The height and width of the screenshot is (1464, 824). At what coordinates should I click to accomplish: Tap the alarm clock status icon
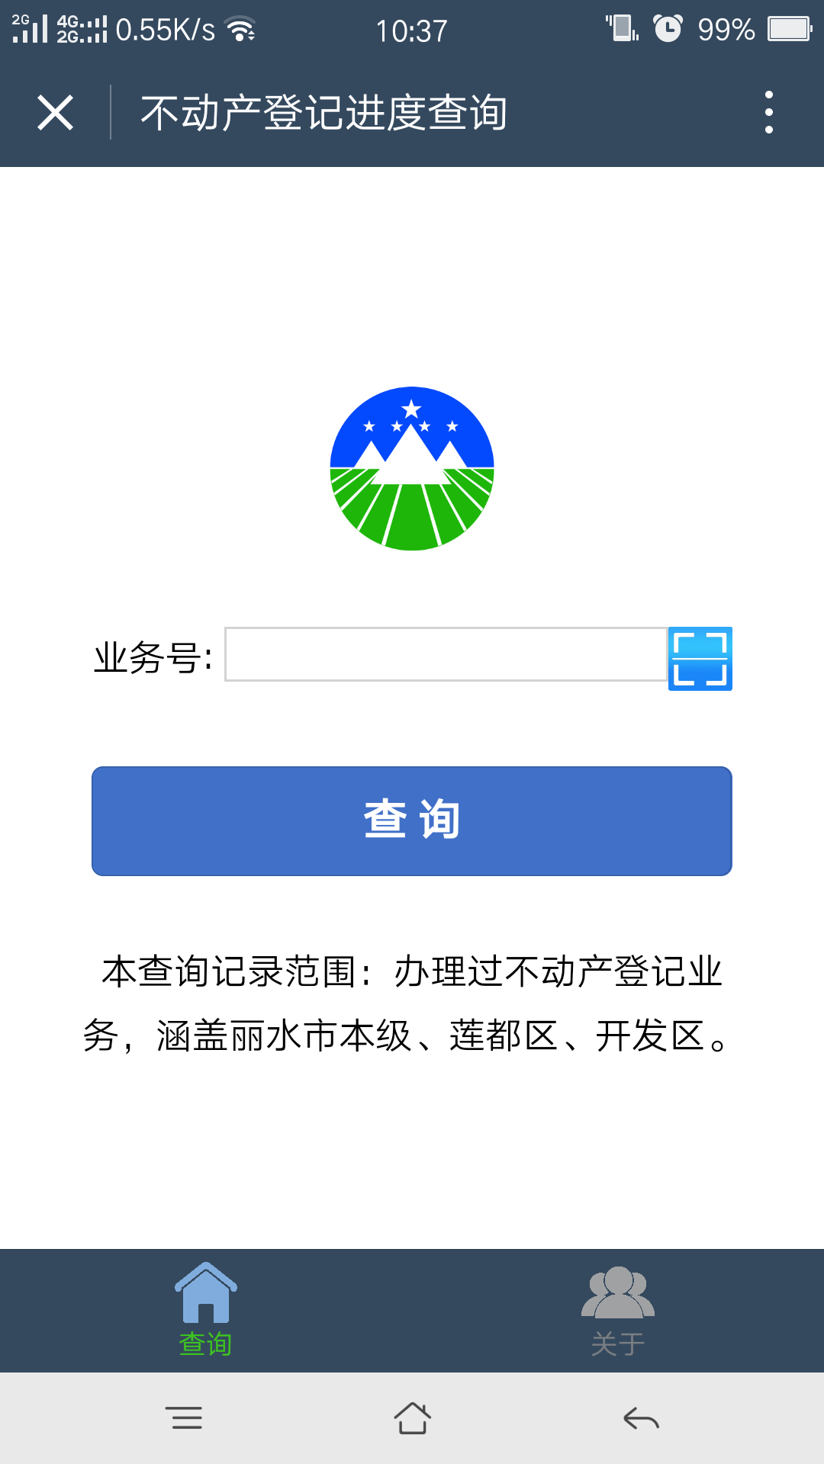668,29
